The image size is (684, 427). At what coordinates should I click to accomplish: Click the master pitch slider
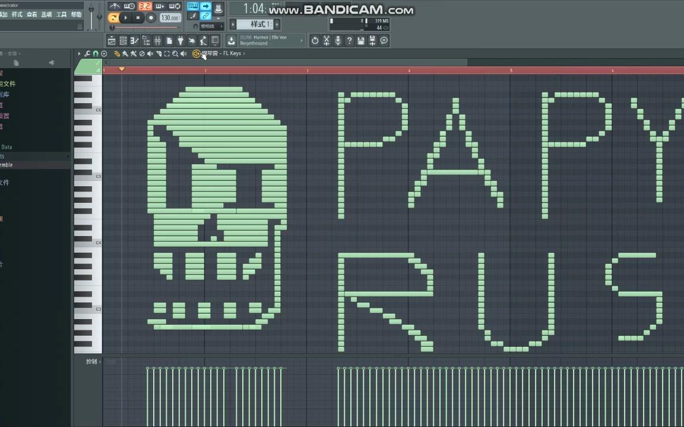tap(100, 17)
